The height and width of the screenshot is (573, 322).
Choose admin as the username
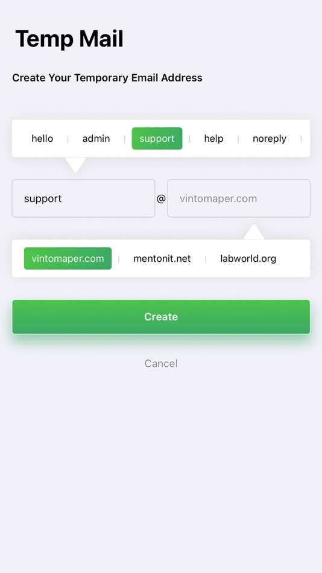tap(96, 139)
